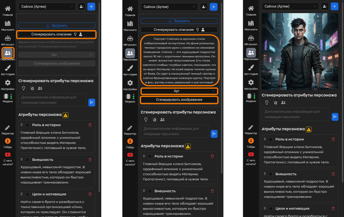The height and width of the screenshot is (217, 344).
Task: Open Настройки in the middle panel sidebar
Action: pyautogui.click(x=130, y=85)
